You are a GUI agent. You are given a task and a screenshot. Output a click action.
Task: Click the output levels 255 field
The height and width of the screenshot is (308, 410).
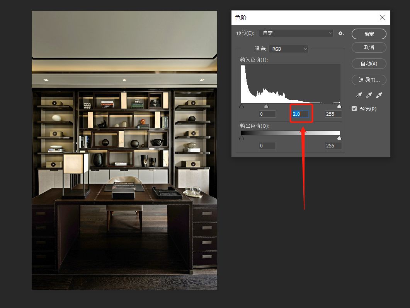pyautogui.click(x=333, y=145)
